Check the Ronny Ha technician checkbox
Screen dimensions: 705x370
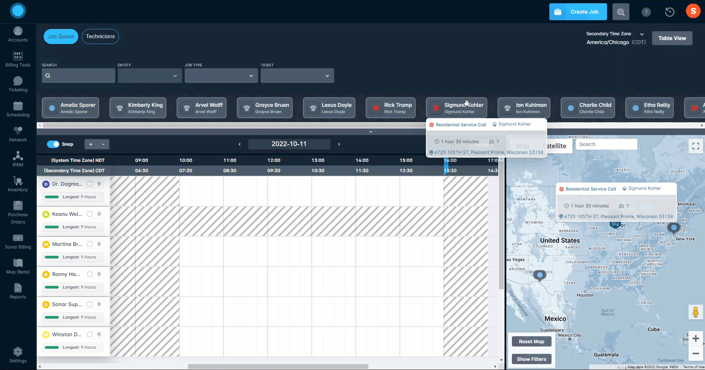(x=90, y=274)
